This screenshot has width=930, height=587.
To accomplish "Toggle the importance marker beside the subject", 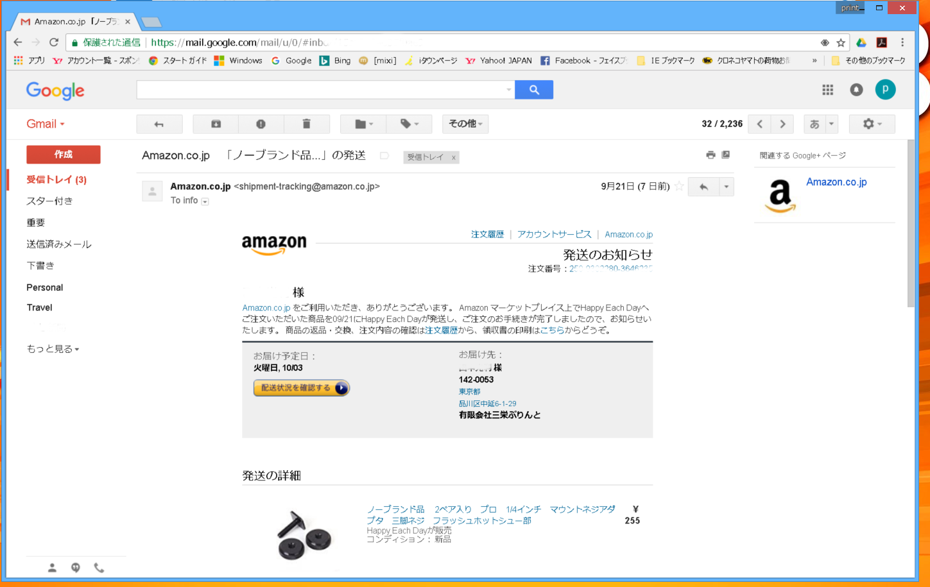I will coord(384,155).
